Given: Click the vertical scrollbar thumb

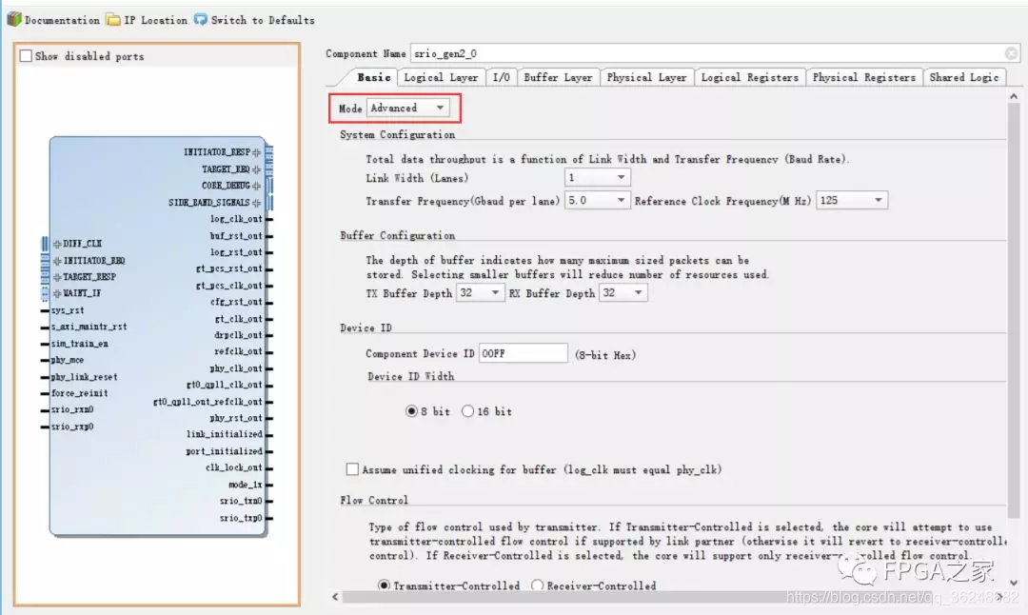Looking at the screenshot, I should pyautogui.click(x=1014, y=309).
